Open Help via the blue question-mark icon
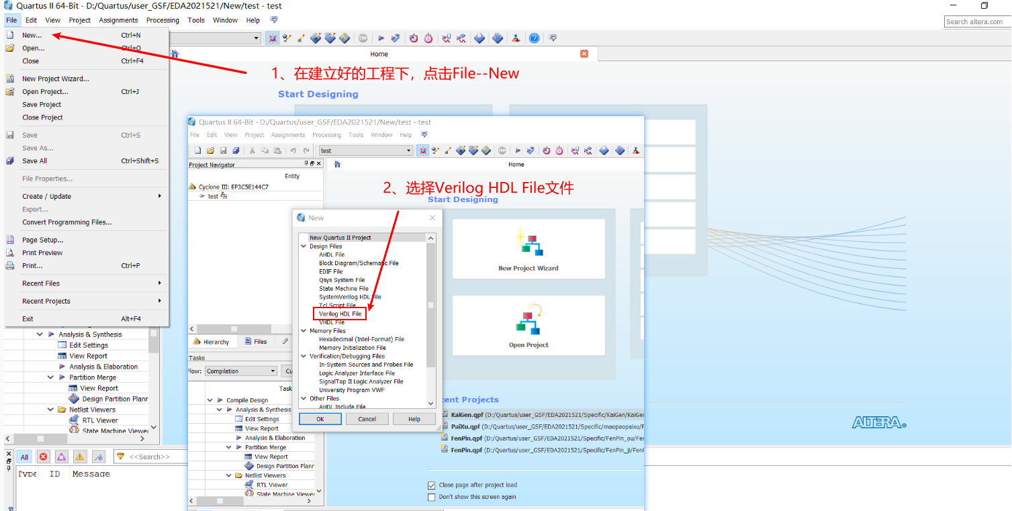This screenshot has height=511, width=1012. pos(534,38)
